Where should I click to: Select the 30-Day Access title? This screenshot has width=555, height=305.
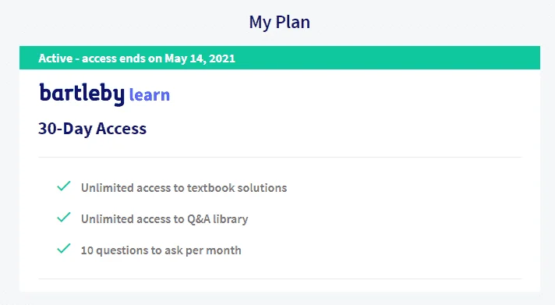[93, 129]
